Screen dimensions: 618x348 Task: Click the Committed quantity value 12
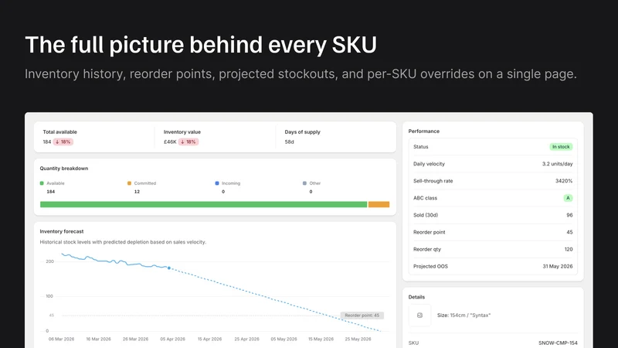click(x=137, y=191)
